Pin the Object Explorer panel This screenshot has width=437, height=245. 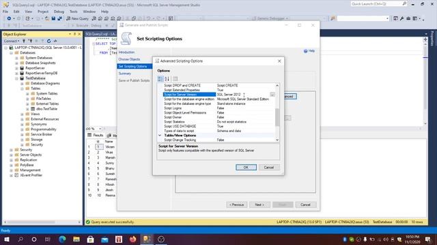pos(74,34)
